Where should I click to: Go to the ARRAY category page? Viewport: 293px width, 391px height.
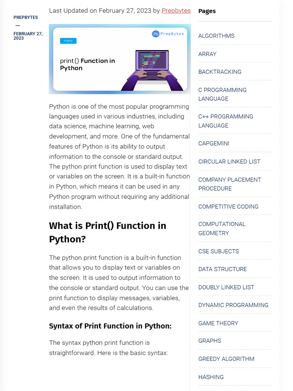coord(207,54)
